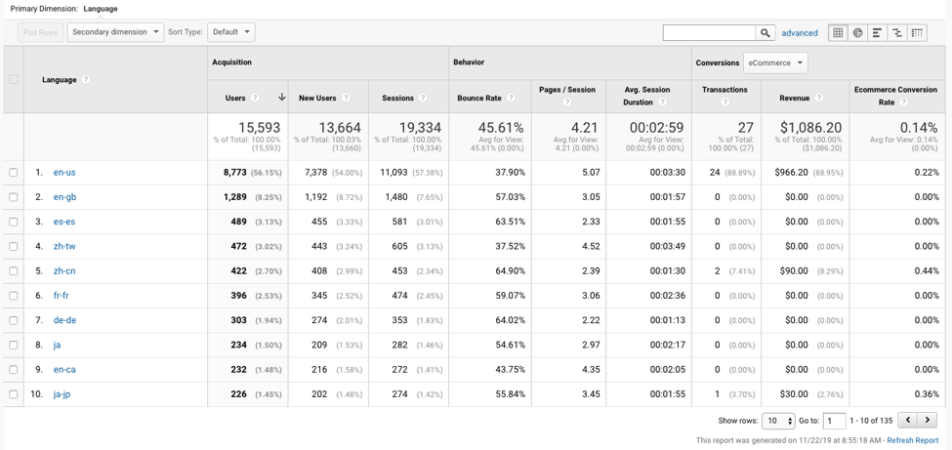Image resolution: width=952 pixels, height=450 pixels.
Task: Open the help icon beside Revenue header
Action: pos(819,98)
